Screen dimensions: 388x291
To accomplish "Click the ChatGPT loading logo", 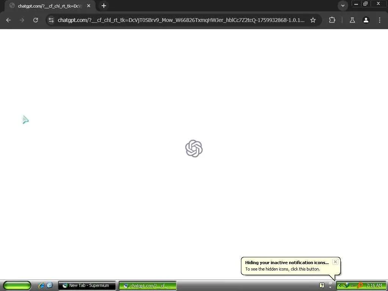I will click(x=194, y=149).
